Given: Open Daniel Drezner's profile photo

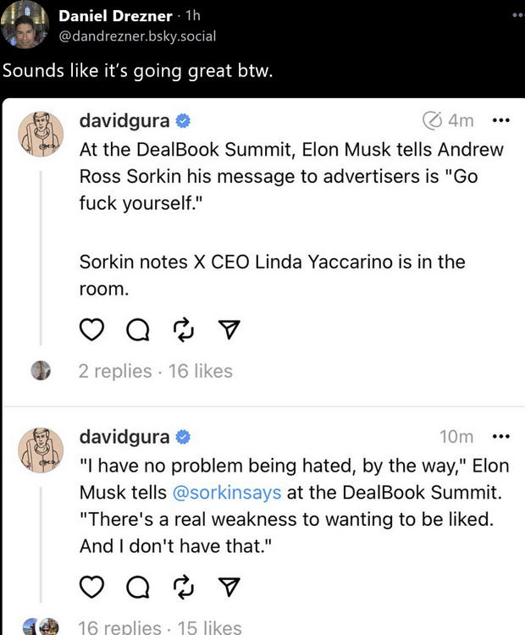Looking at the screenshot, I should pyautogui.click(x=24, y=24).
